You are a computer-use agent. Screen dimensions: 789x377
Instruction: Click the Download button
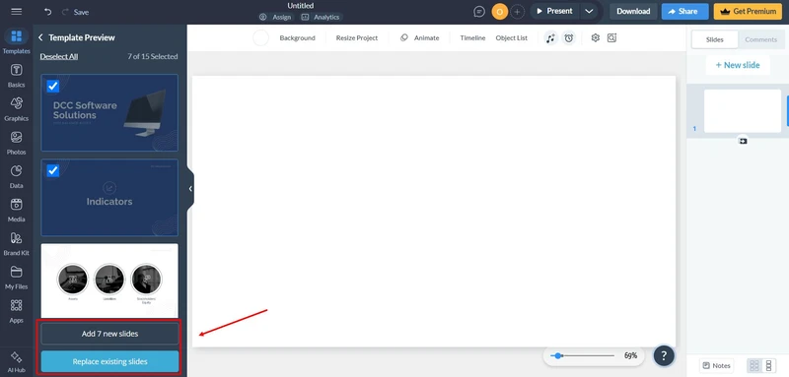(633, 11)
